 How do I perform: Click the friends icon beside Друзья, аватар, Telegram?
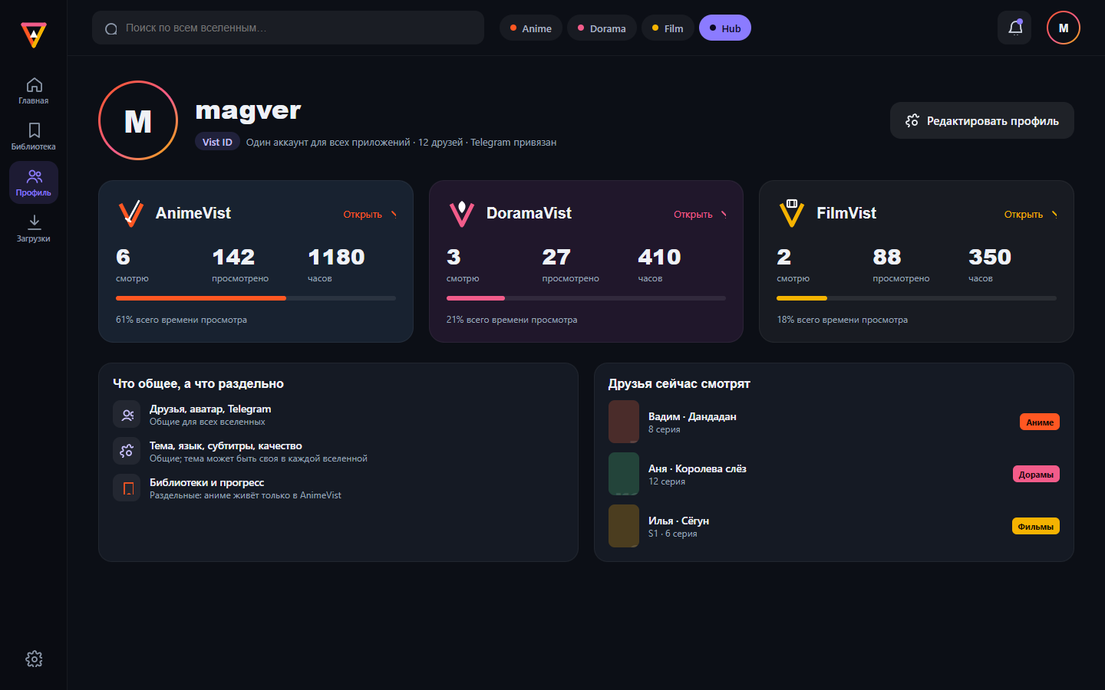(x=127, y=415)
